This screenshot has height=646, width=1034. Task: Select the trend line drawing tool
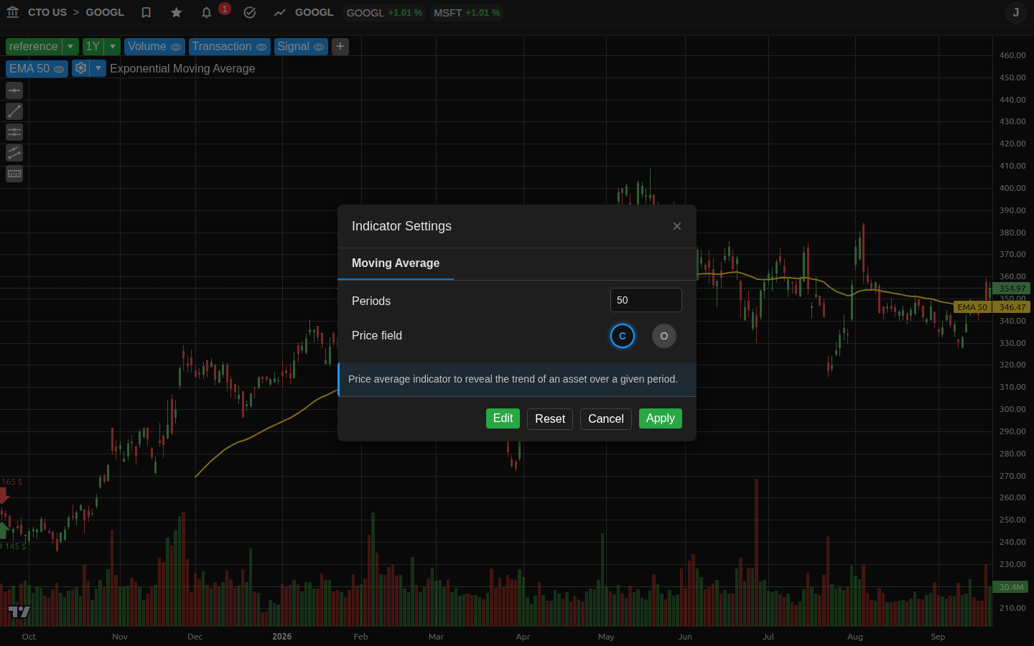14,111
